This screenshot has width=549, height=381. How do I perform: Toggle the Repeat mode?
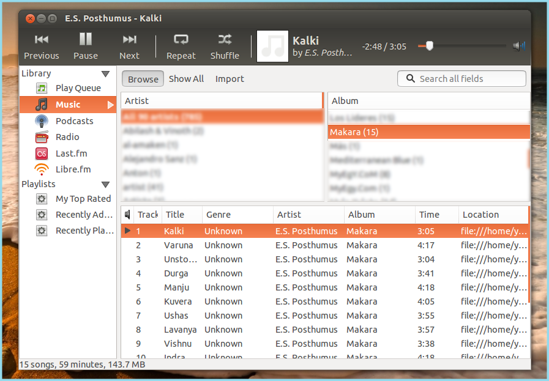click(x=181, y=46)
